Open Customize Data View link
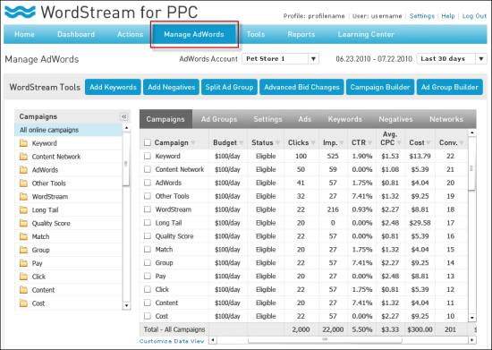Image resolution: width=492 pixels, height=350 pixels. (172, 341)
